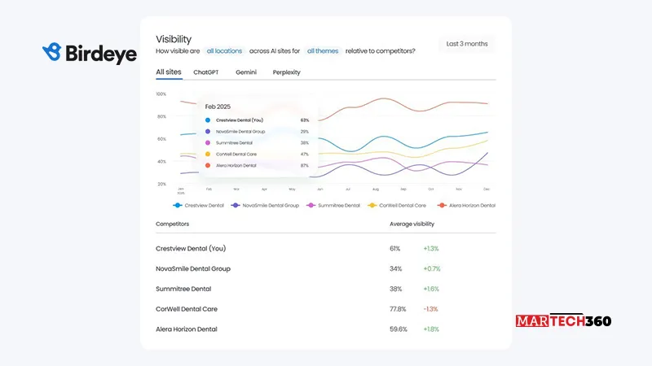Click the Alera Horizon Dental table row

187,329
